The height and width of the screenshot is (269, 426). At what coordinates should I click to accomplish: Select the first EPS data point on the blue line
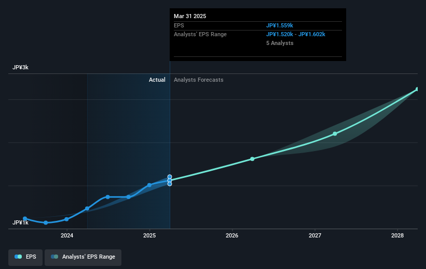[25, 219]
